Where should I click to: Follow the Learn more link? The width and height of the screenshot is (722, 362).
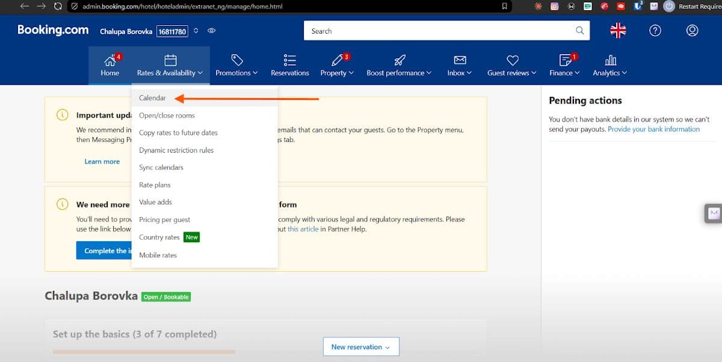click(x=102, y=162)
